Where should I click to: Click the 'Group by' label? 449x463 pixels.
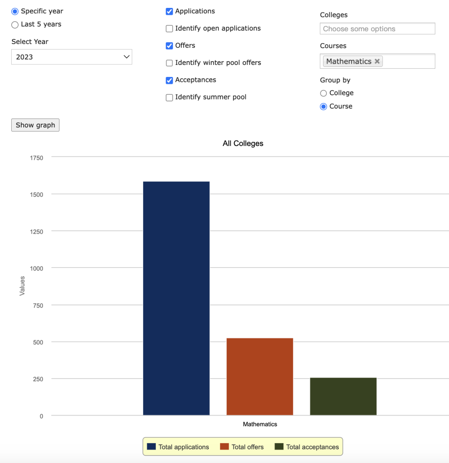tap(335, 80)
